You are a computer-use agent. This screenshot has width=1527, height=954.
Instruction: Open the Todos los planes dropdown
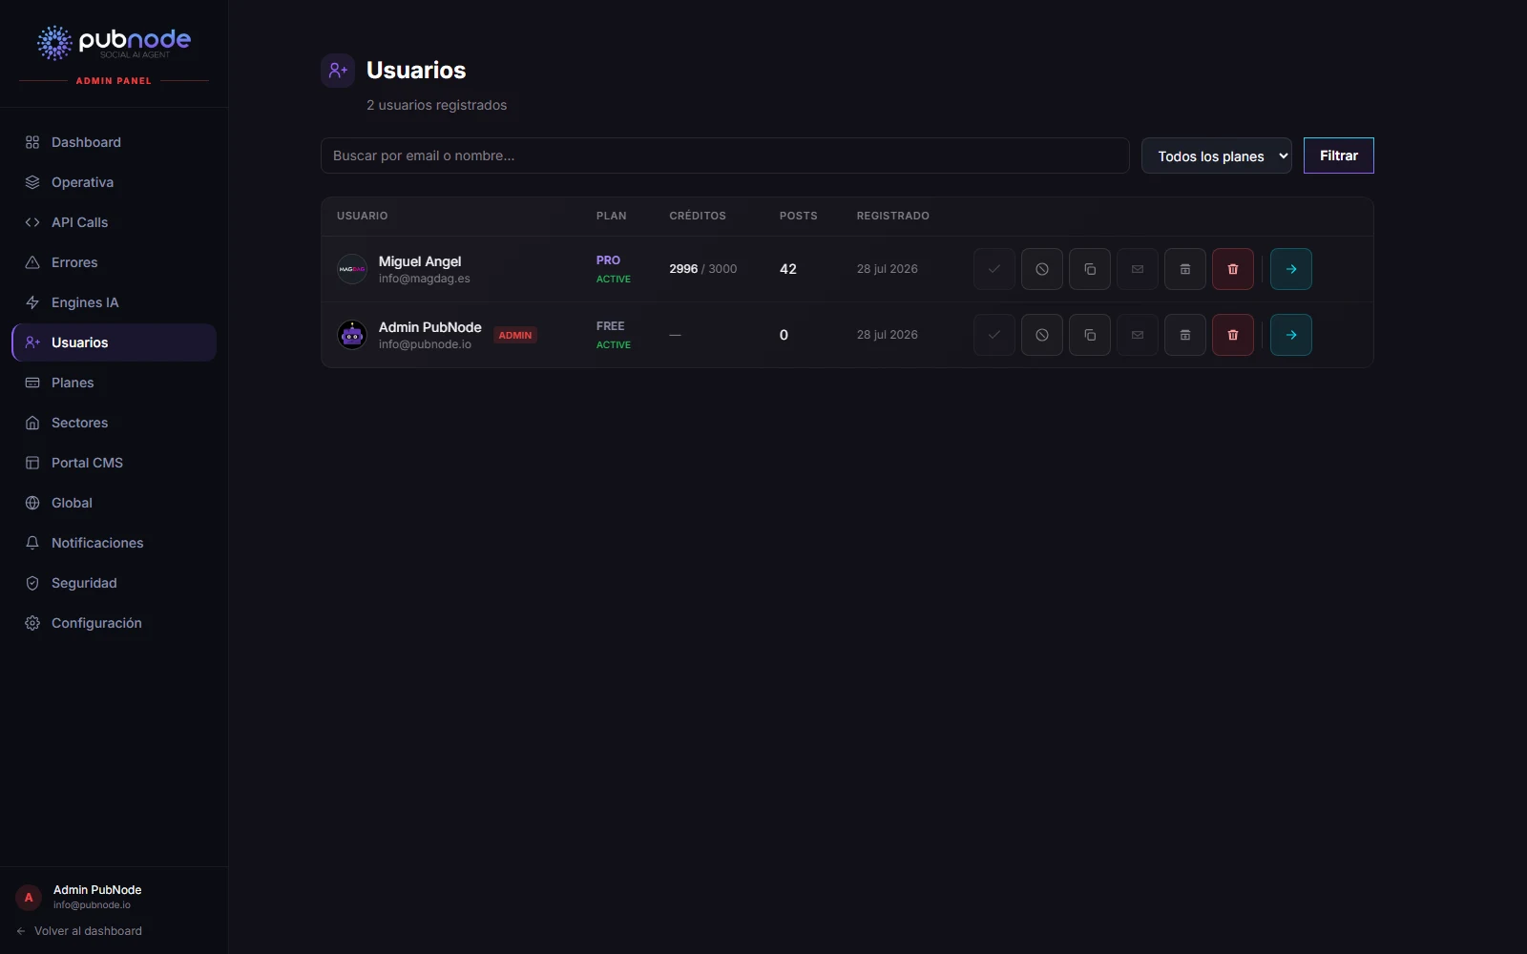point(1217,156)
